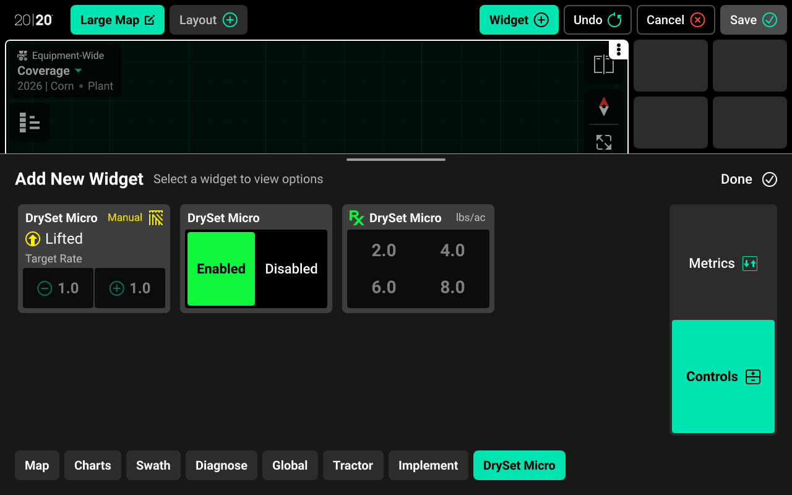Viewport: 792px width, 495px height.
Task: Switch to the Implement category tab
Action: tap(428, 465)
